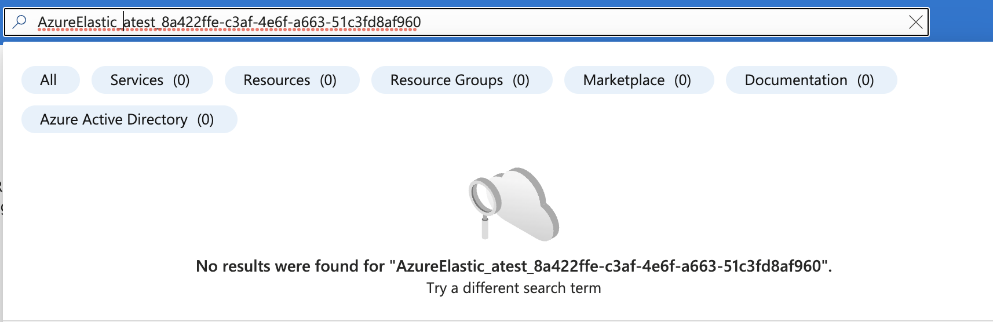The image size is (993, 322).
Task: Filter results by Services
Action: tap(151, 80)
